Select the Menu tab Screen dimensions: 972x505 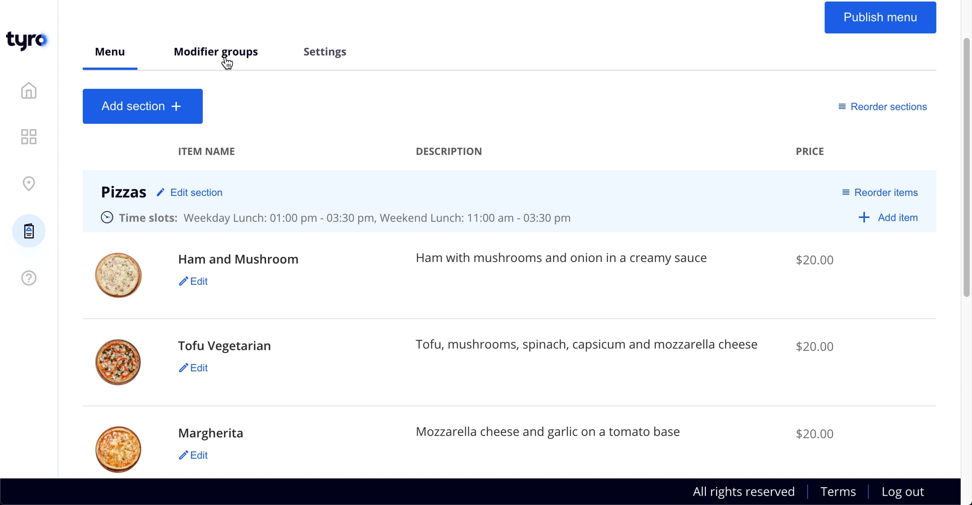pos(110,52)
